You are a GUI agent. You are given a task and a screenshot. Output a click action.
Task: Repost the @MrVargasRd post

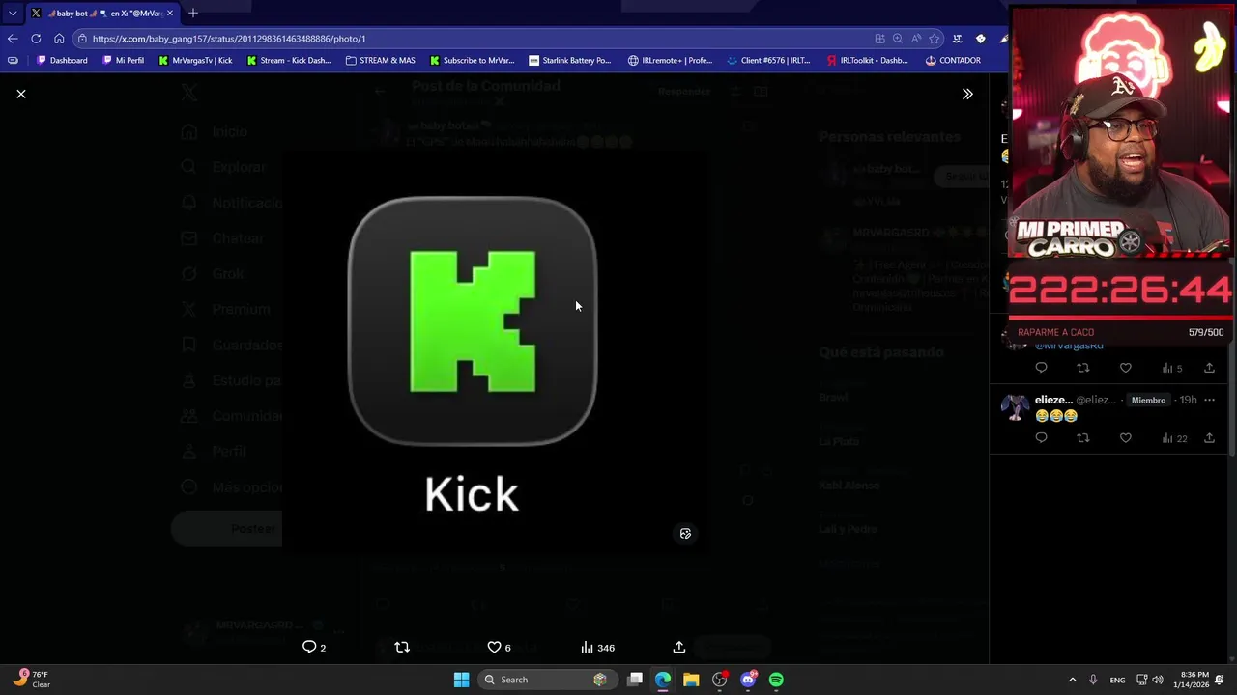tap(1083, 368)
